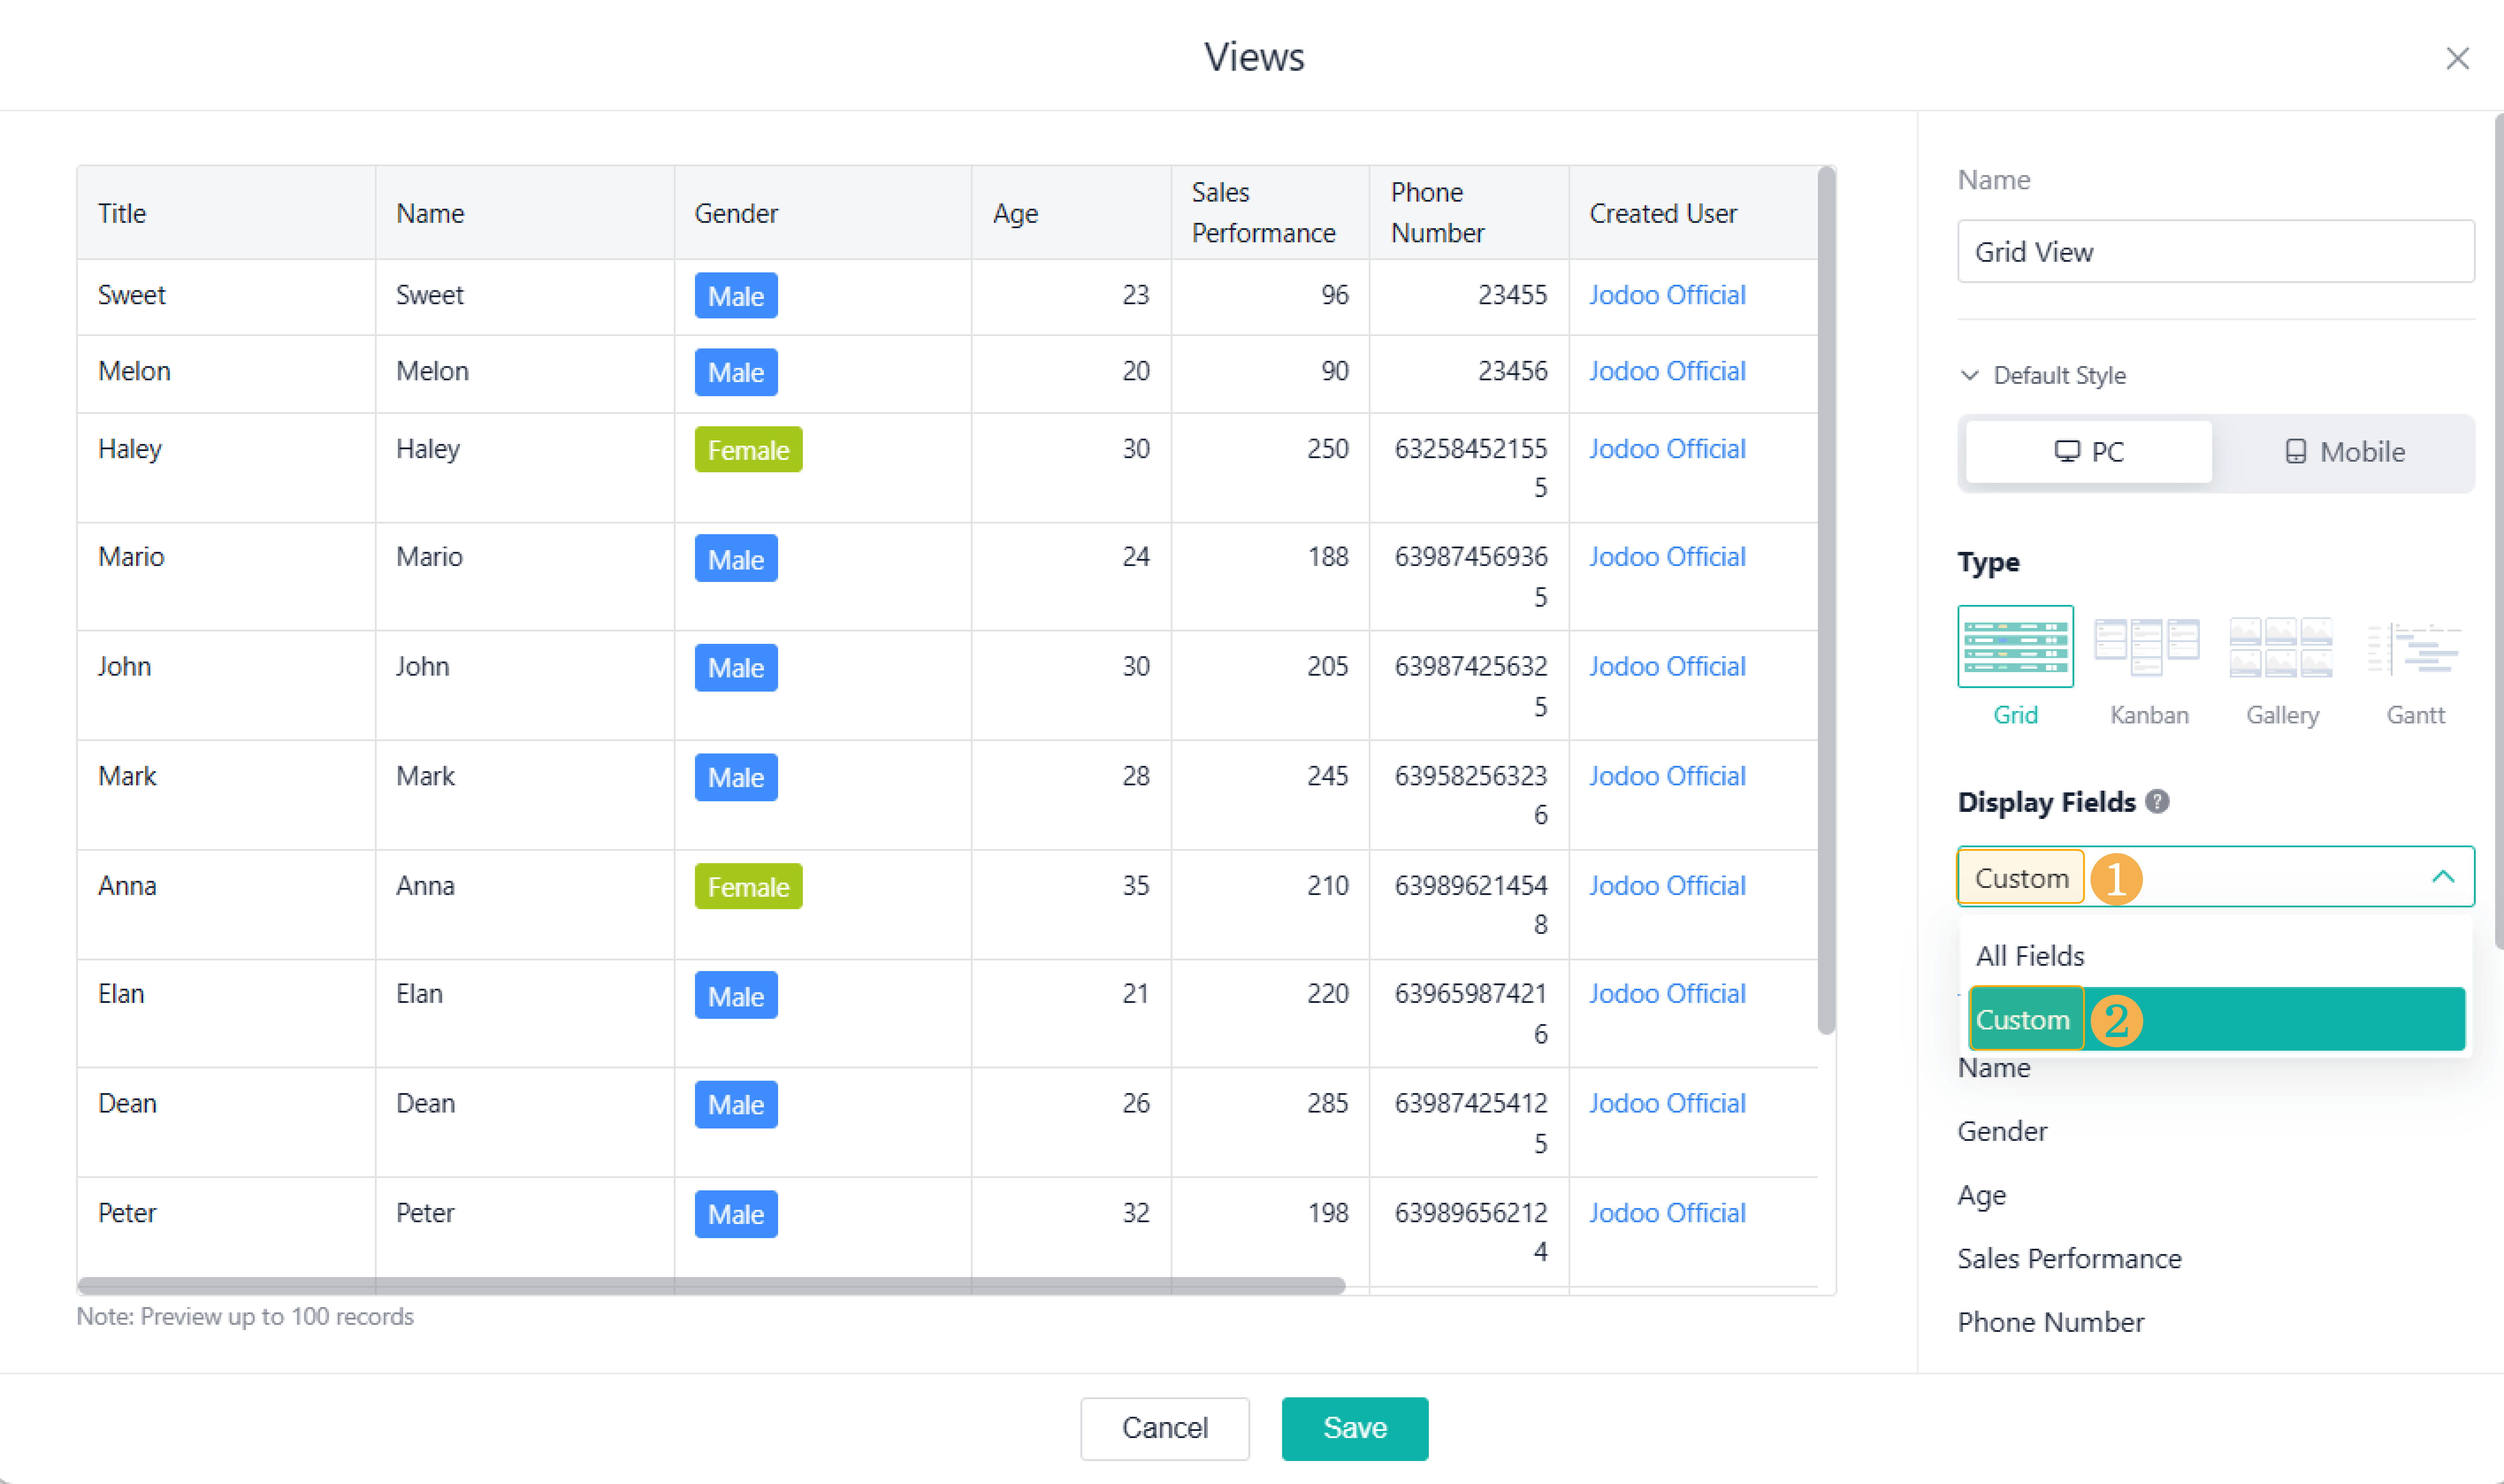Choose the Kanban view type icon
2504x1484 pixels.
(2147, 647)
